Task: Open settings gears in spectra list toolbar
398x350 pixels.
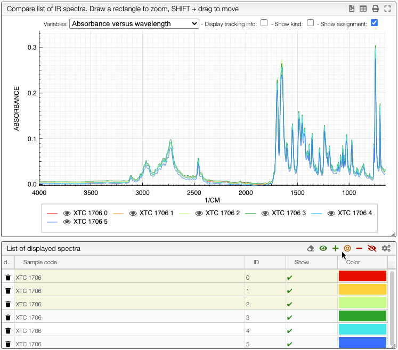Action: click(386, 248)
